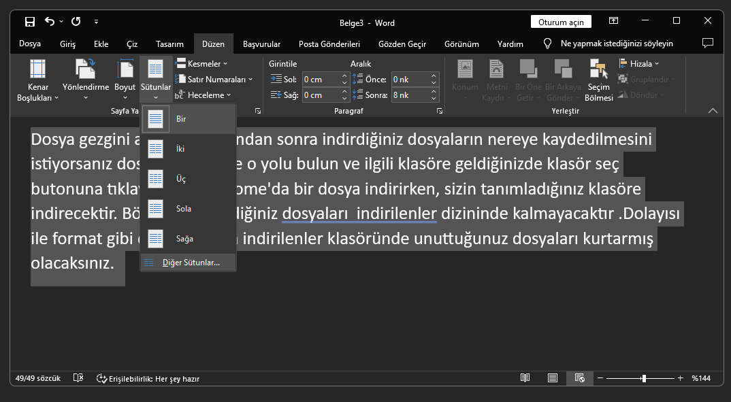Screen dimensions: 731x402
Task: Open Customize Quick Access Toolbar menu
Action: (x=96, y=22)
